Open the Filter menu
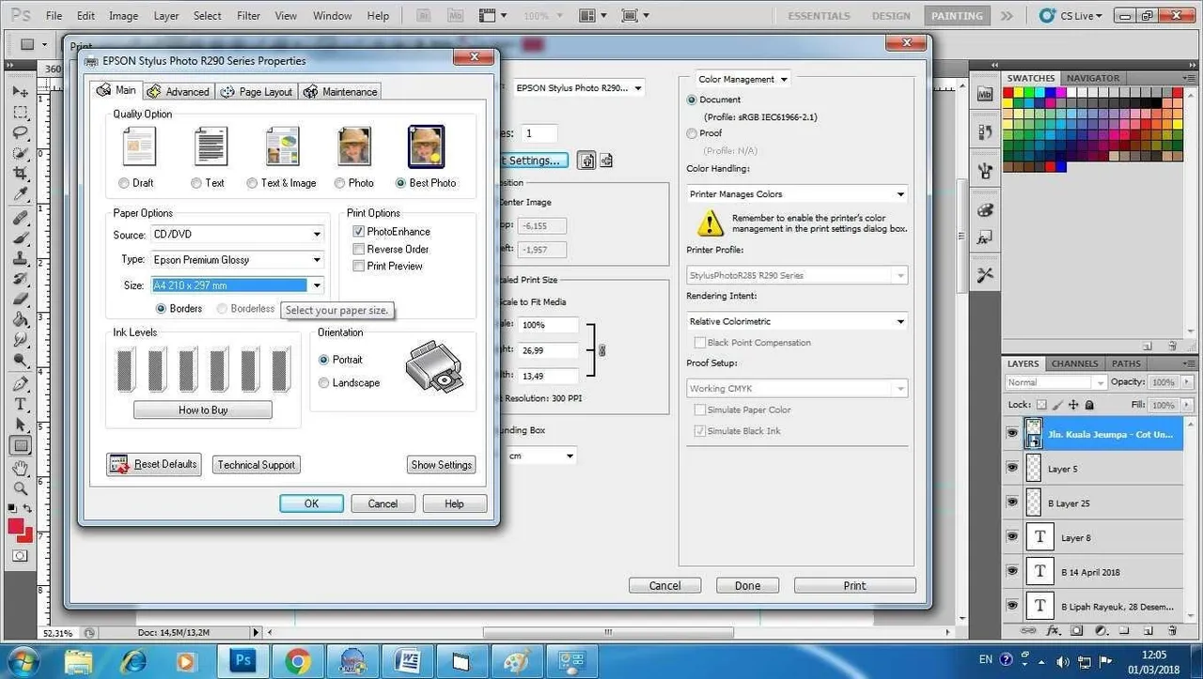 click(249, 16)
